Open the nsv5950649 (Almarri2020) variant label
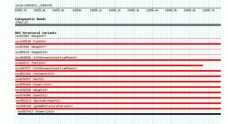Image resolution: width=228 pixels, height=124 pixels. click(34, 84)
